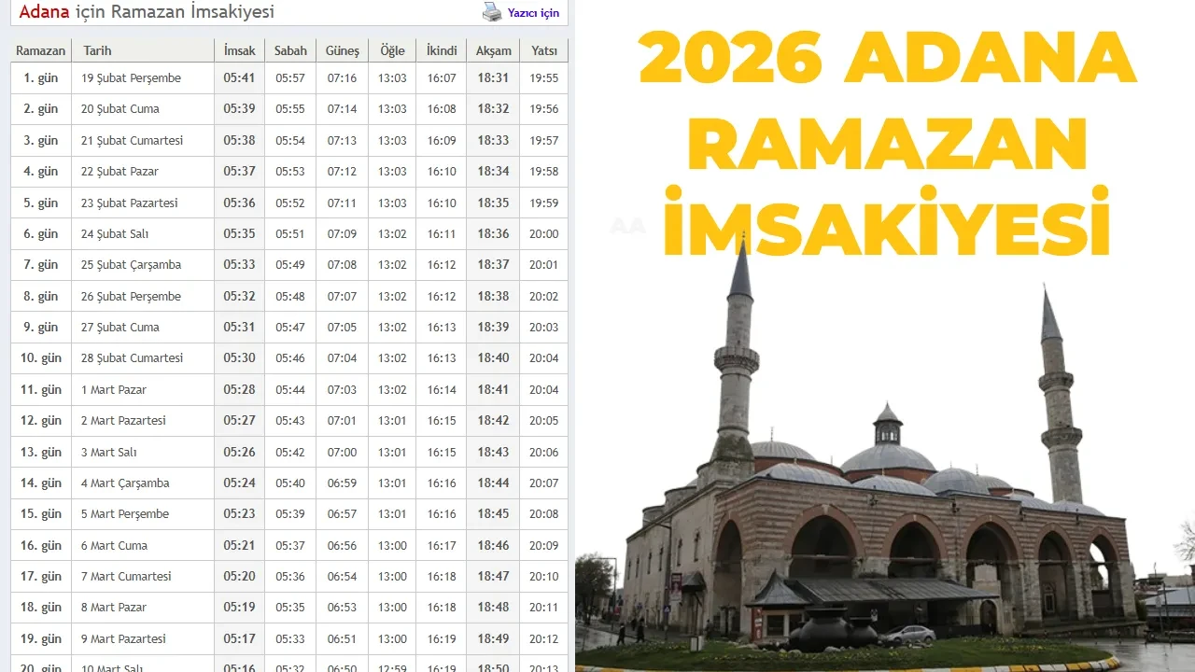The image size is (1195, 672).
Task: Click the Öğle column header
Action: click(x=391, y=50)
